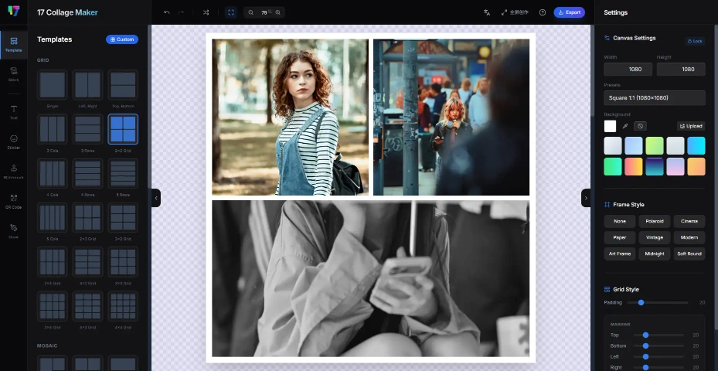Click the white background color swatch
Screen dimensions: 718x371
tap(610, 126)
